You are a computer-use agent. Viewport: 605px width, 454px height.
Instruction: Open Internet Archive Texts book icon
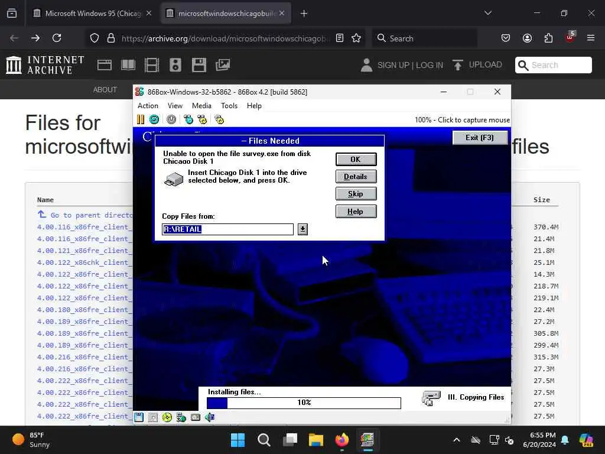click(x=128, y=65)
